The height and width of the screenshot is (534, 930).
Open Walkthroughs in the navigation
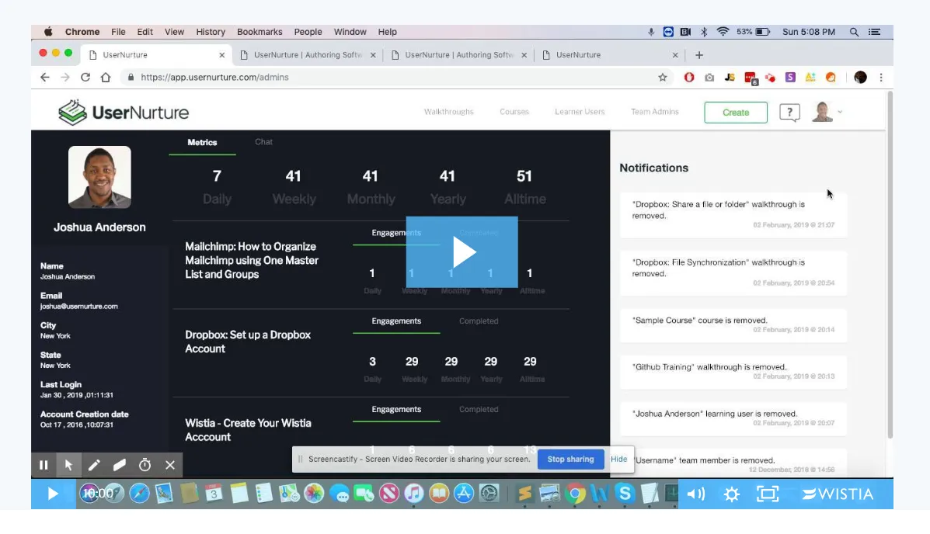449,112
